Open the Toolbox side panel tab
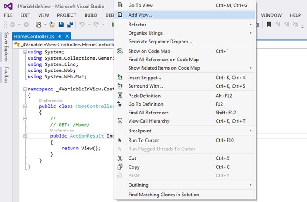The height and width of the screenshot is (202, 307). click(x=6, y=75)
